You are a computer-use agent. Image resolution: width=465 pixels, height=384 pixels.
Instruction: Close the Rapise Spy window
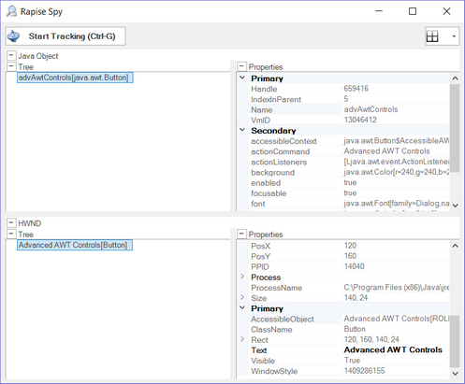(x=446, y=11)
